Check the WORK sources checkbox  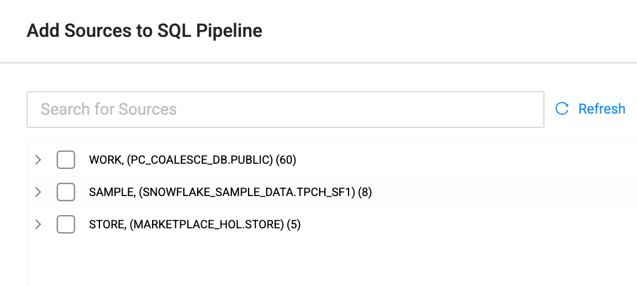[x=66, y=160]
